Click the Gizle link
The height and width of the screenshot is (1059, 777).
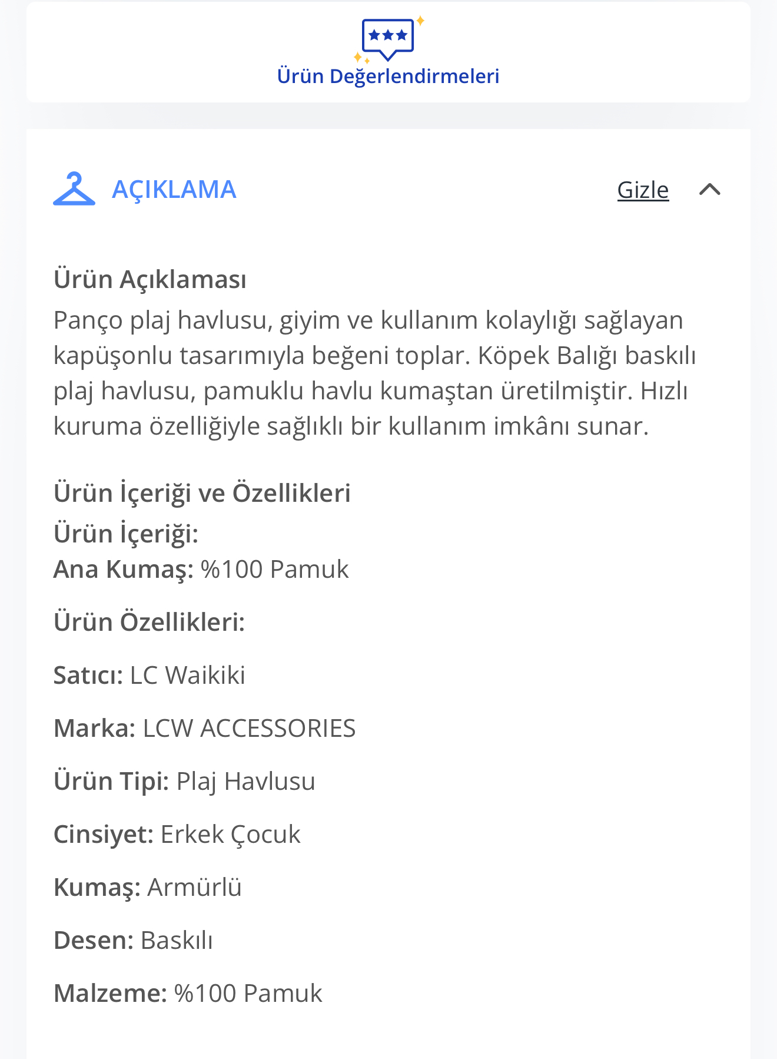point(643,190)
